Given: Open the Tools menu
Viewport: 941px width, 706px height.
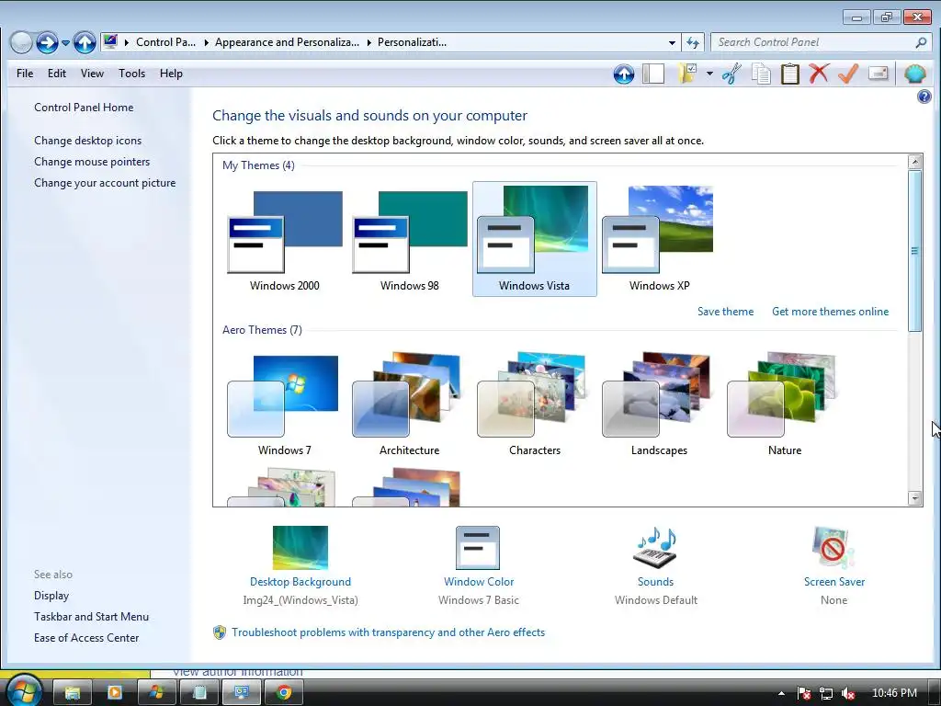Looking at the screenshot, I should tap(131, 74).
